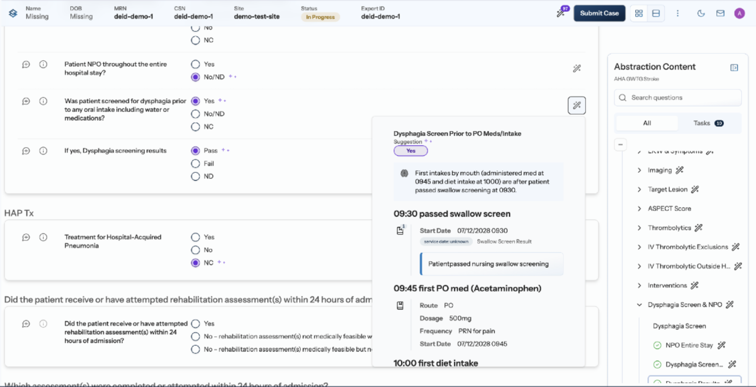756x387 pixels.
Task: Click the NPO Entire Stay item
Action: [688, 345]
